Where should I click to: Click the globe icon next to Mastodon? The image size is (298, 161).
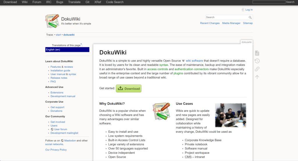(x=62, y=141)
